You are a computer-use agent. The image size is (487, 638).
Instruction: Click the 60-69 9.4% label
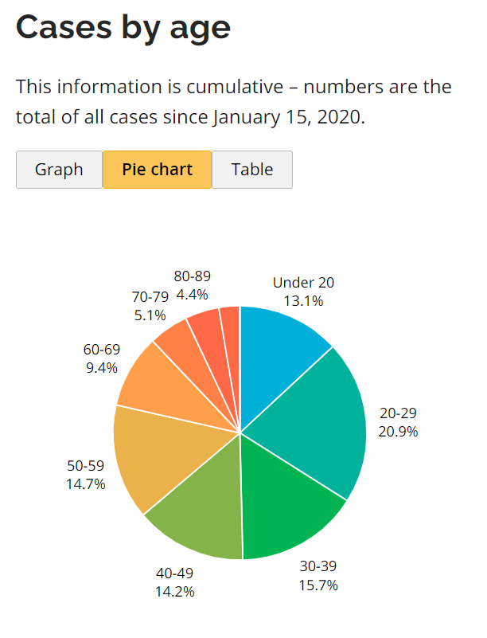click(x=100, y=358)
